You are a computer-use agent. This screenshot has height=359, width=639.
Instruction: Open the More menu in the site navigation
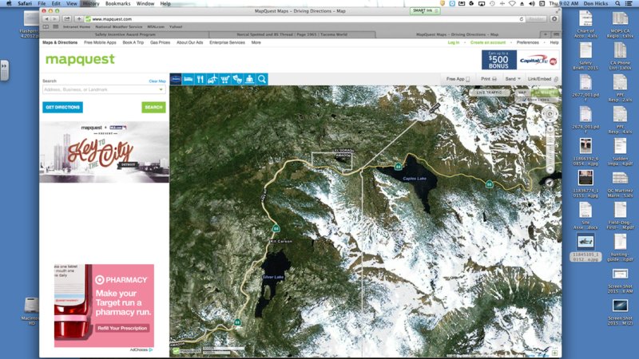point(256,42)
